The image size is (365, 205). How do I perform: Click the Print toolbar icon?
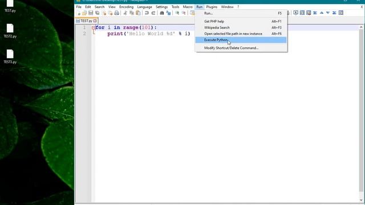click(x=116, y=13)
